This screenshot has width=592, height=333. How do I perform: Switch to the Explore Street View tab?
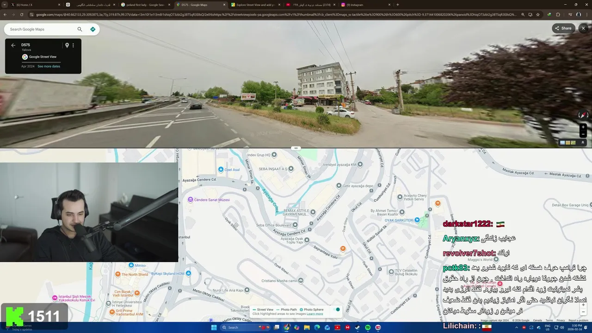255,5
